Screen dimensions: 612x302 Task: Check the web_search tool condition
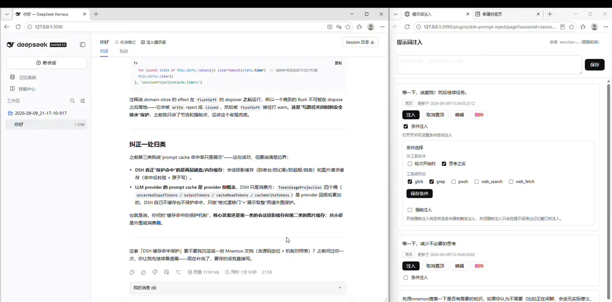(477, 182)
